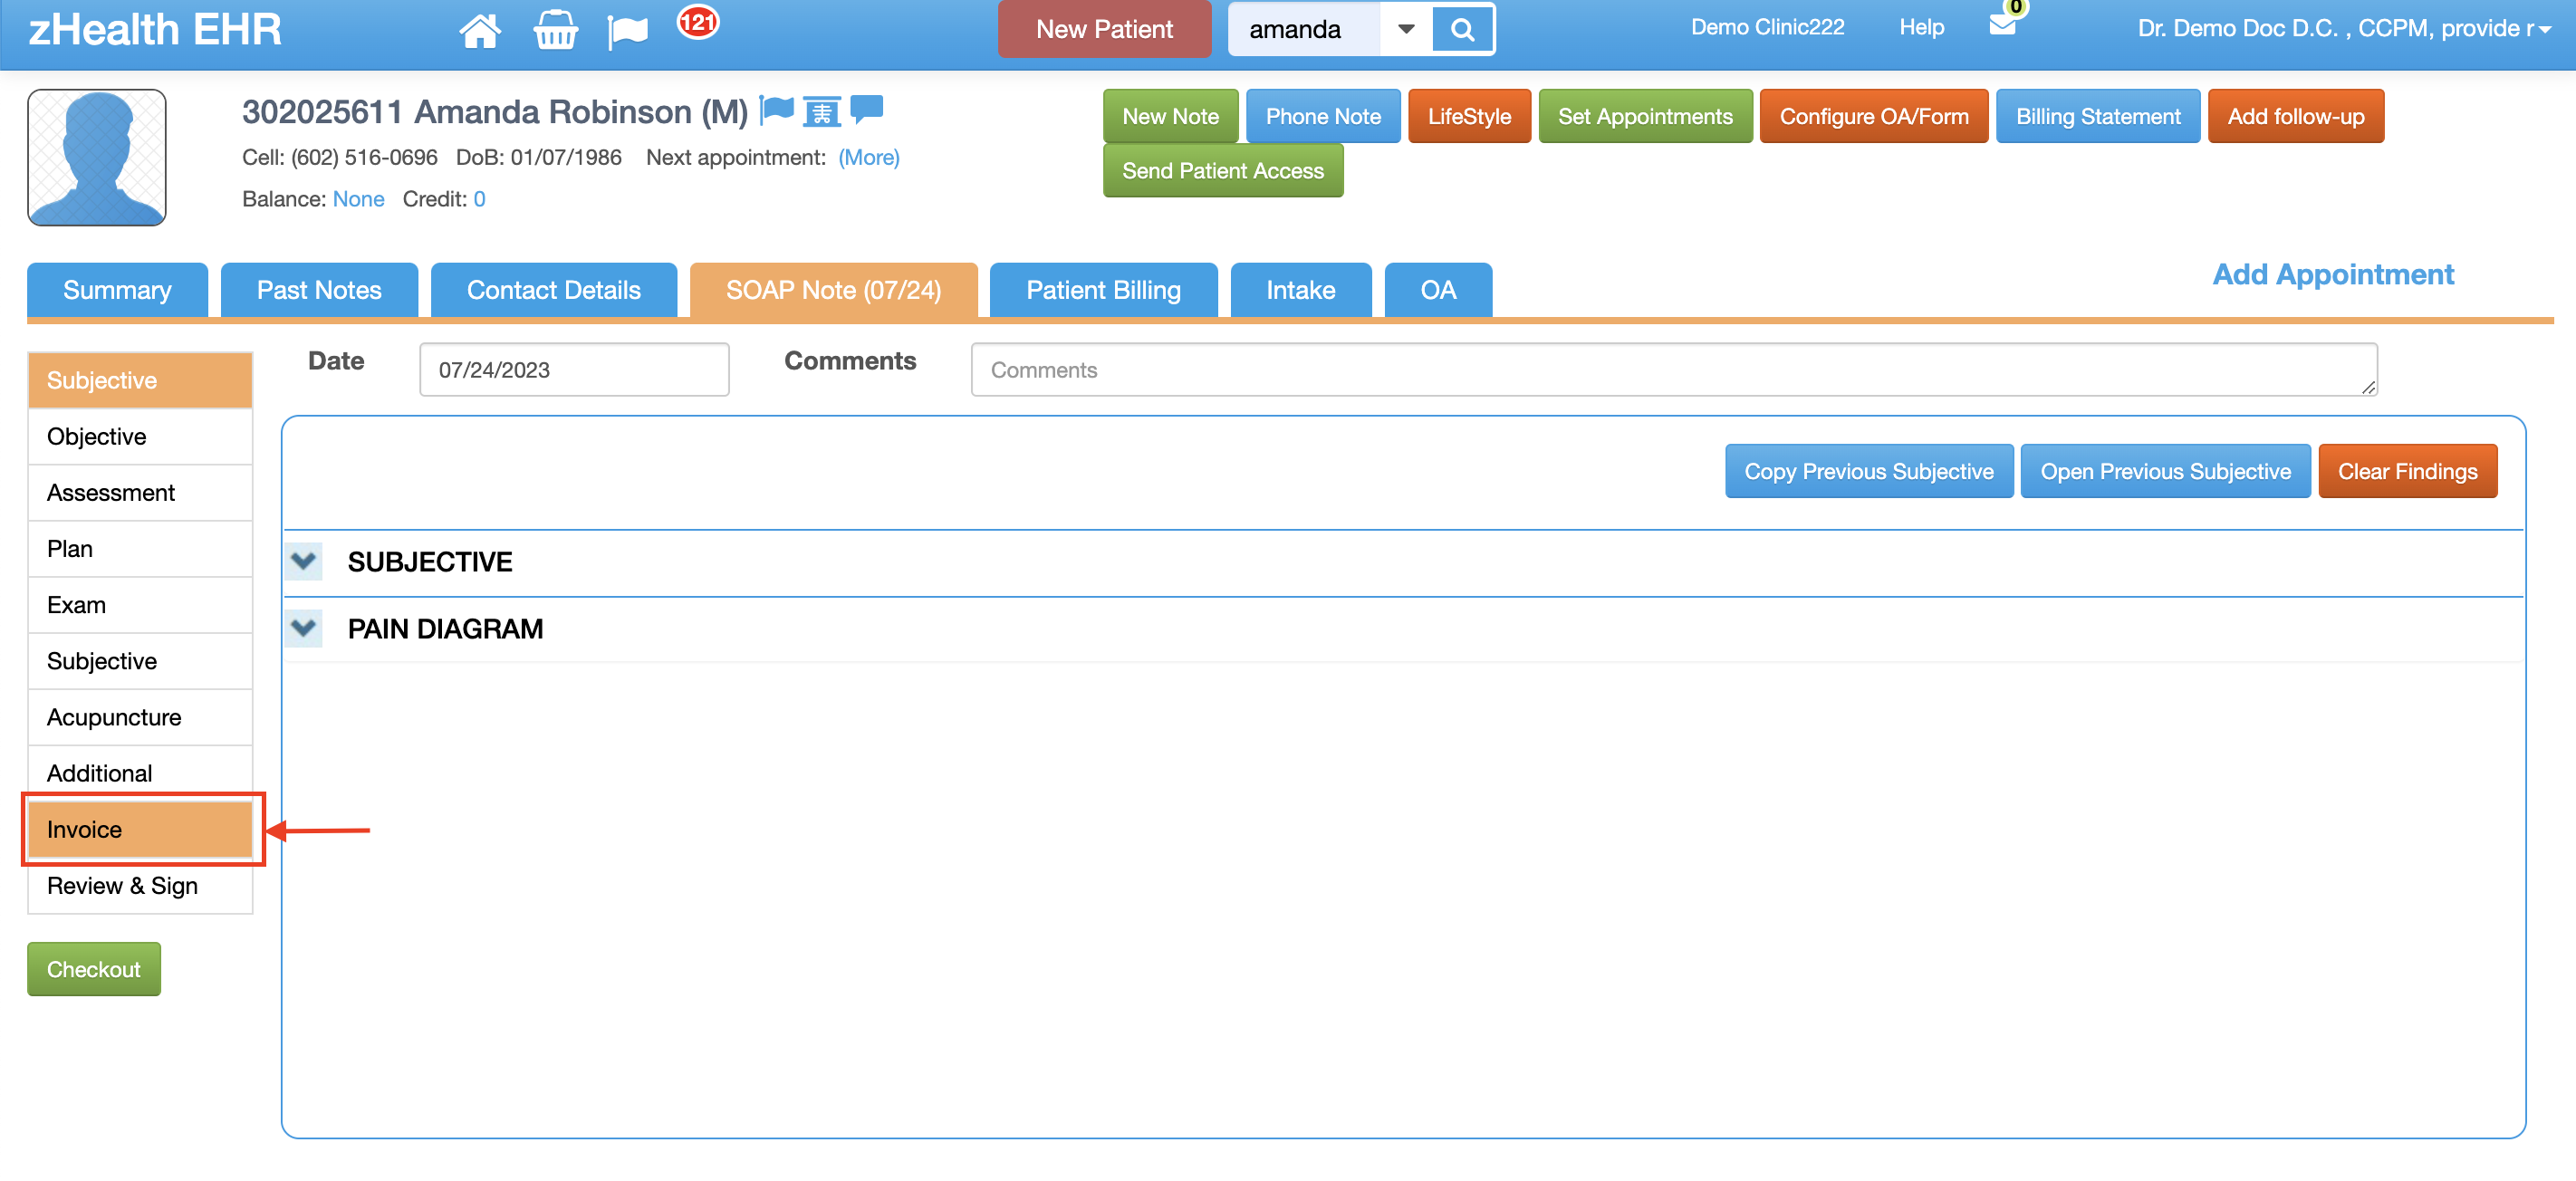Click Open Previous Subjective

(x=2165, y=471)
